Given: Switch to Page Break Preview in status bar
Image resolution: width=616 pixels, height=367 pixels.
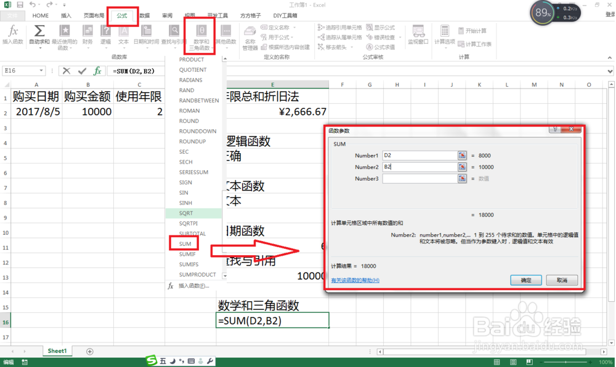Looking at the screenshot, I should tap(530, 362).
